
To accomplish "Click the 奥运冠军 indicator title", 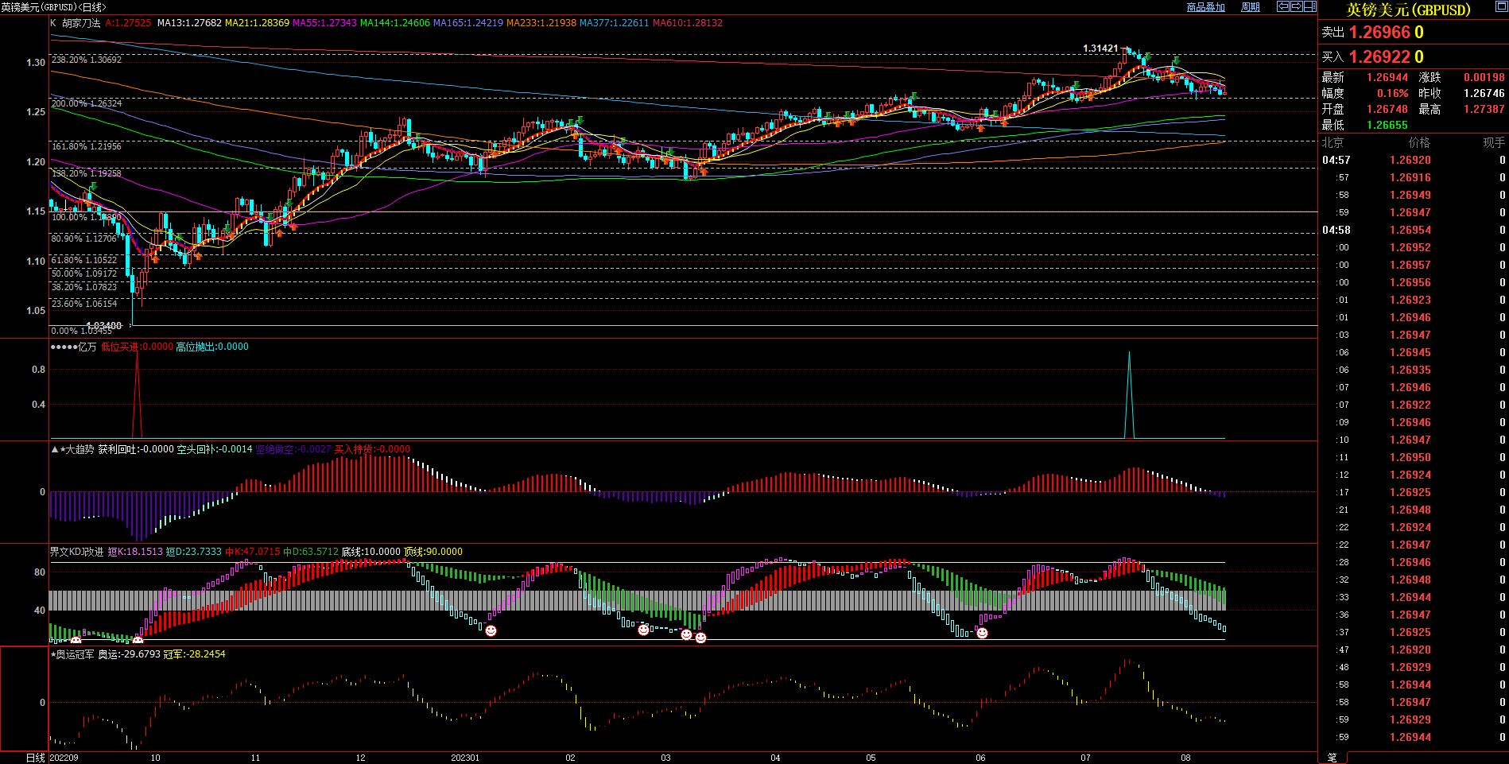I will (x=75, y=654).
